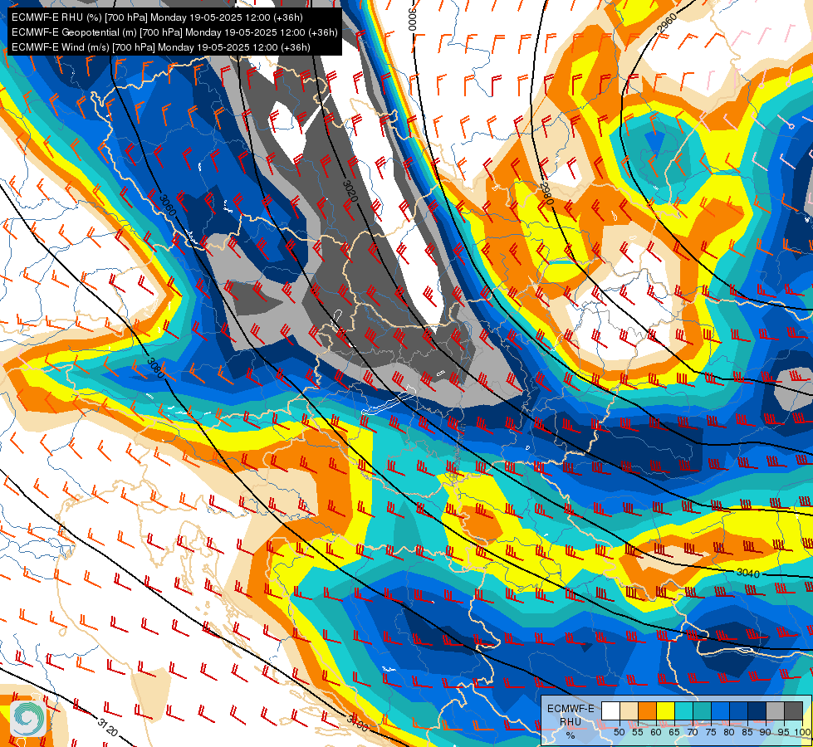Pick the dark gray 95–100% legend swatch
This screenshot has height=747, width=813.
794,710
